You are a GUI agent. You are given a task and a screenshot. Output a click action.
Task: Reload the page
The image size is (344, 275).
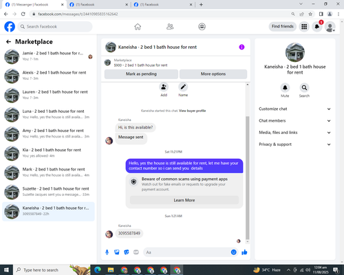point(23,14)
